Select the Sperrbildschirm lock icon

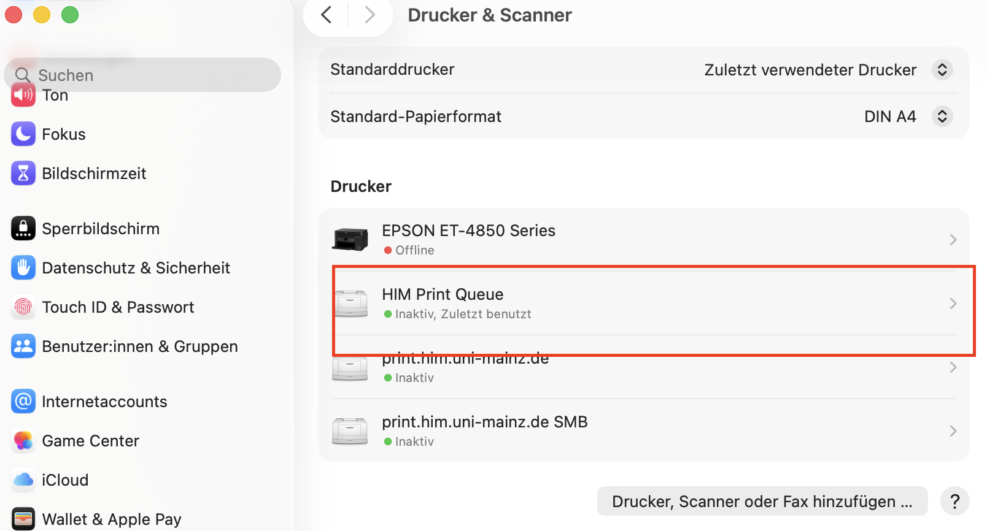click(23, 229)
